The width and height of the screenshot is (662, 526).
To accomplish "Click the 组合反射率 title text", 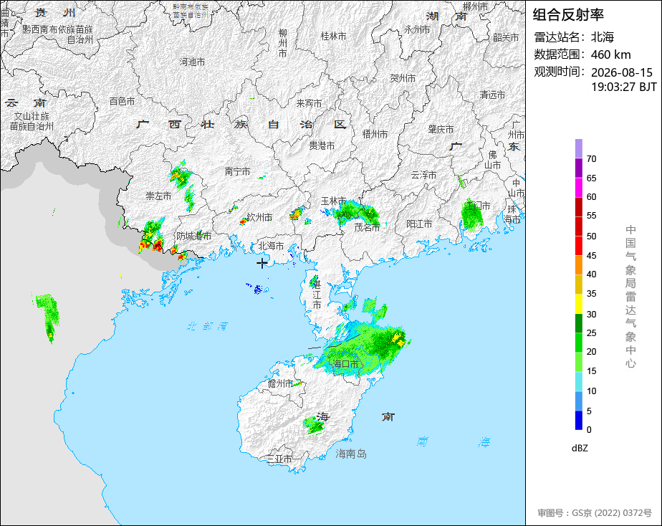I will 568,15.
